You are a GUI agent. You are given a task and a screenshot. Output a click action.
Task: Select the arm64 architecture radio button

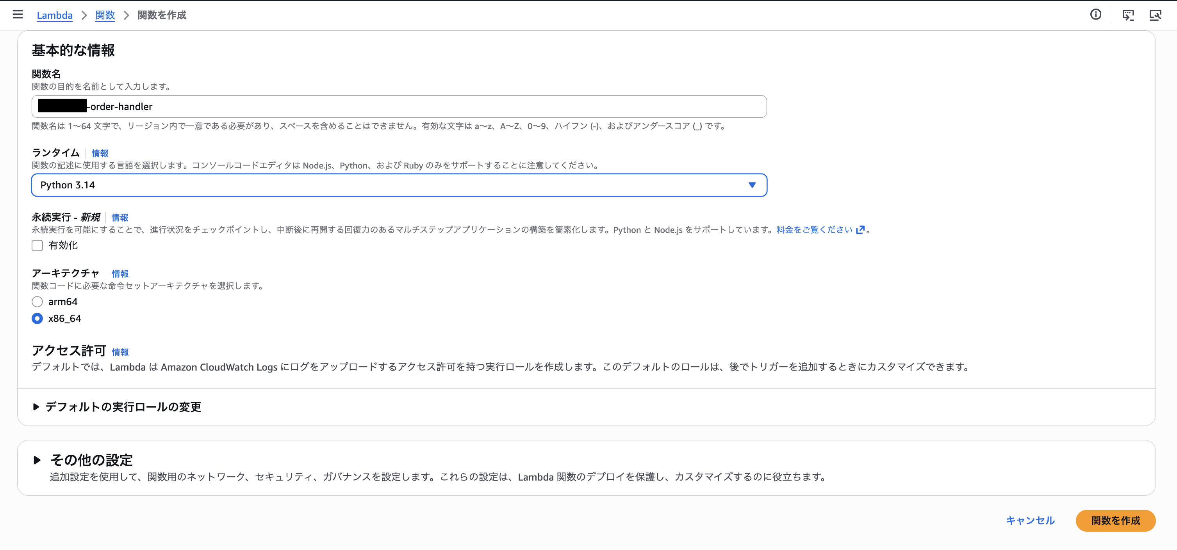click(37, 301)
